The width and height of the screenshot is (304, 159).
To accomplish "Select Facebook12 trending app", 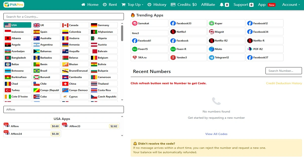I will (x=265, y=23).
